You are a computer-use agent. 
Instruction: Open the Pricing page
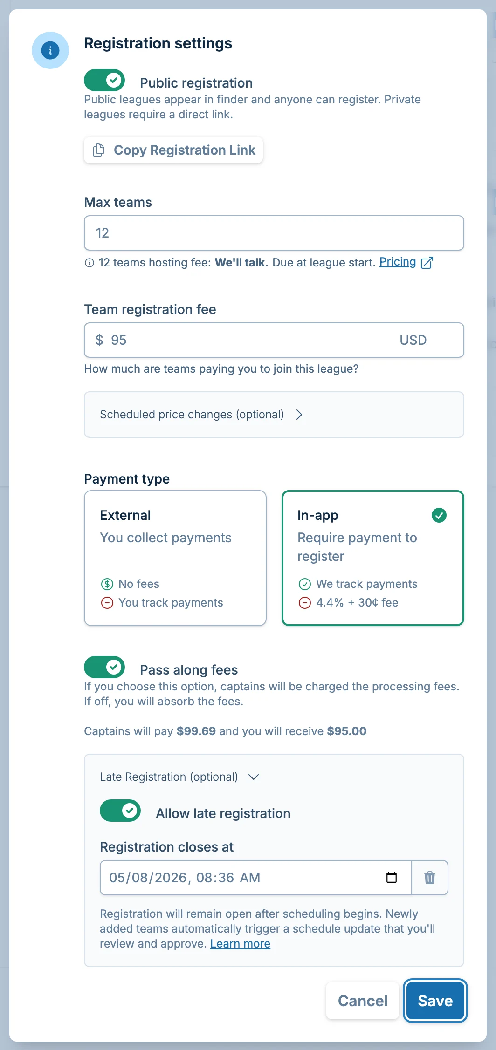397,262
